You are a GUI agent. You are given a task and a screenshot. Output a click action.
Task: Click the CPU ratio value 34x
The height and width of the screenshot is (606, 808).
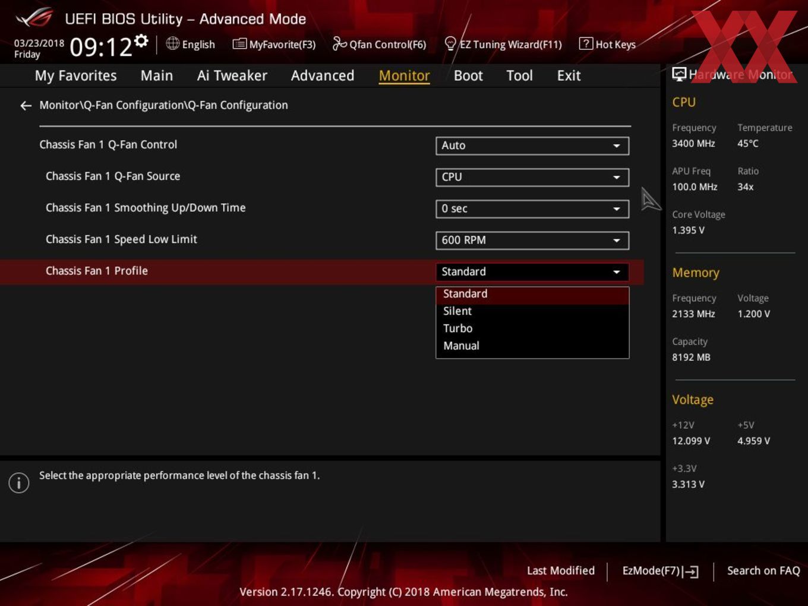coord(745,187)
